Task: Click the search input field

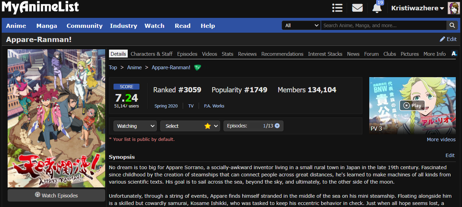Action: 384,26
